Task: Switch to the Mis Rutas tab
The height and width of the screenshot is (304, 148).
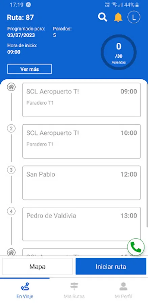Action: (x=74, y=290)
